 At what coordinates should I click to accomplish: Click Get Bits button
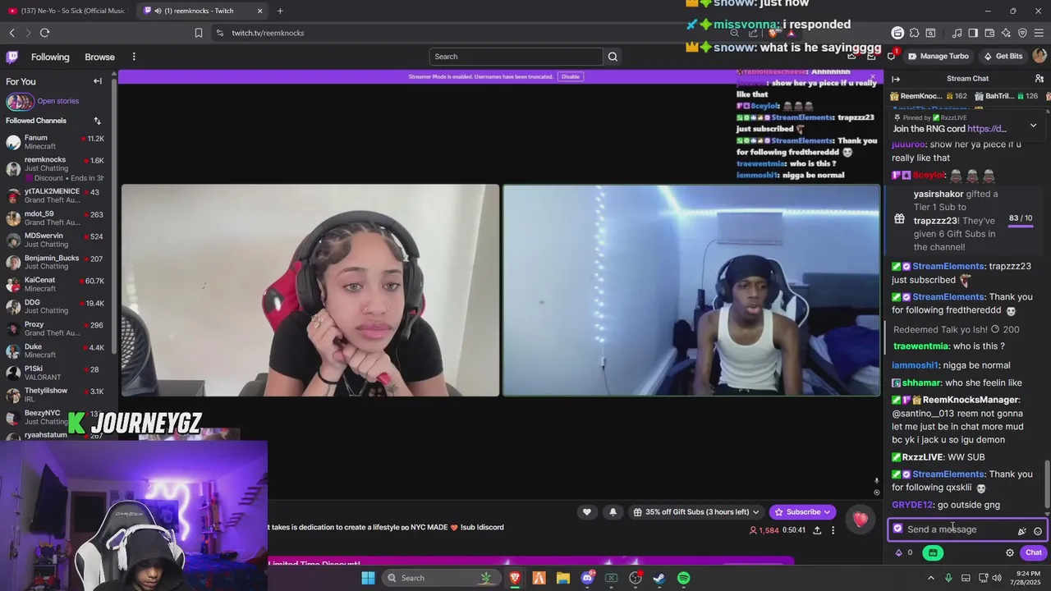pyautogui.click(x=1003, y=56)
